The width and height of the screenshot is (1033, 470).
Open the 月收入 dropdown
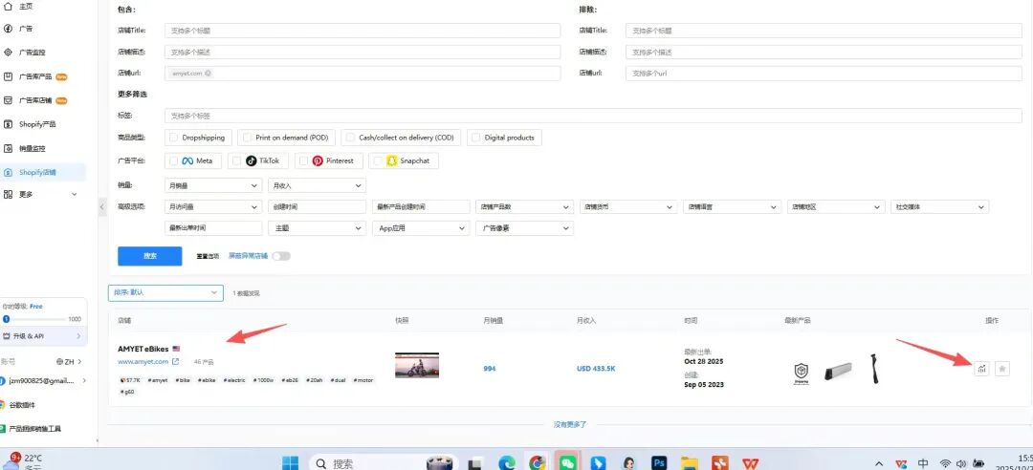tap(317, 185)
